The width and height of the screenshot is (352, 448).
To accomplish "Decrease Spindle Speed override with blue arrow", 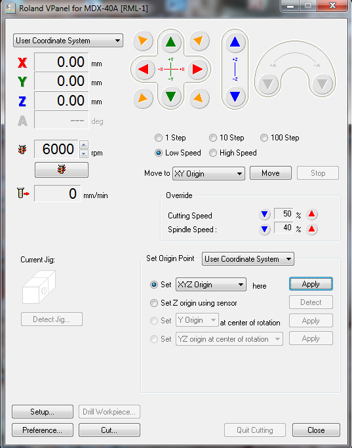I will 265,229.
